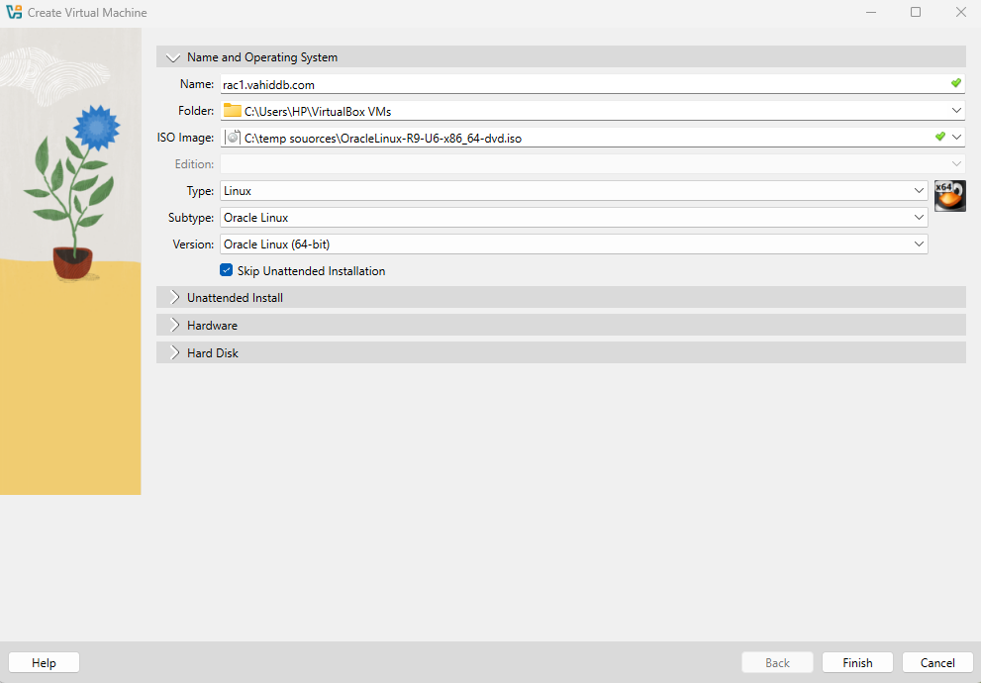981x683 pixels.
Task: Click the Oracle Linux x64 OS icon
Action: [949, 196]
